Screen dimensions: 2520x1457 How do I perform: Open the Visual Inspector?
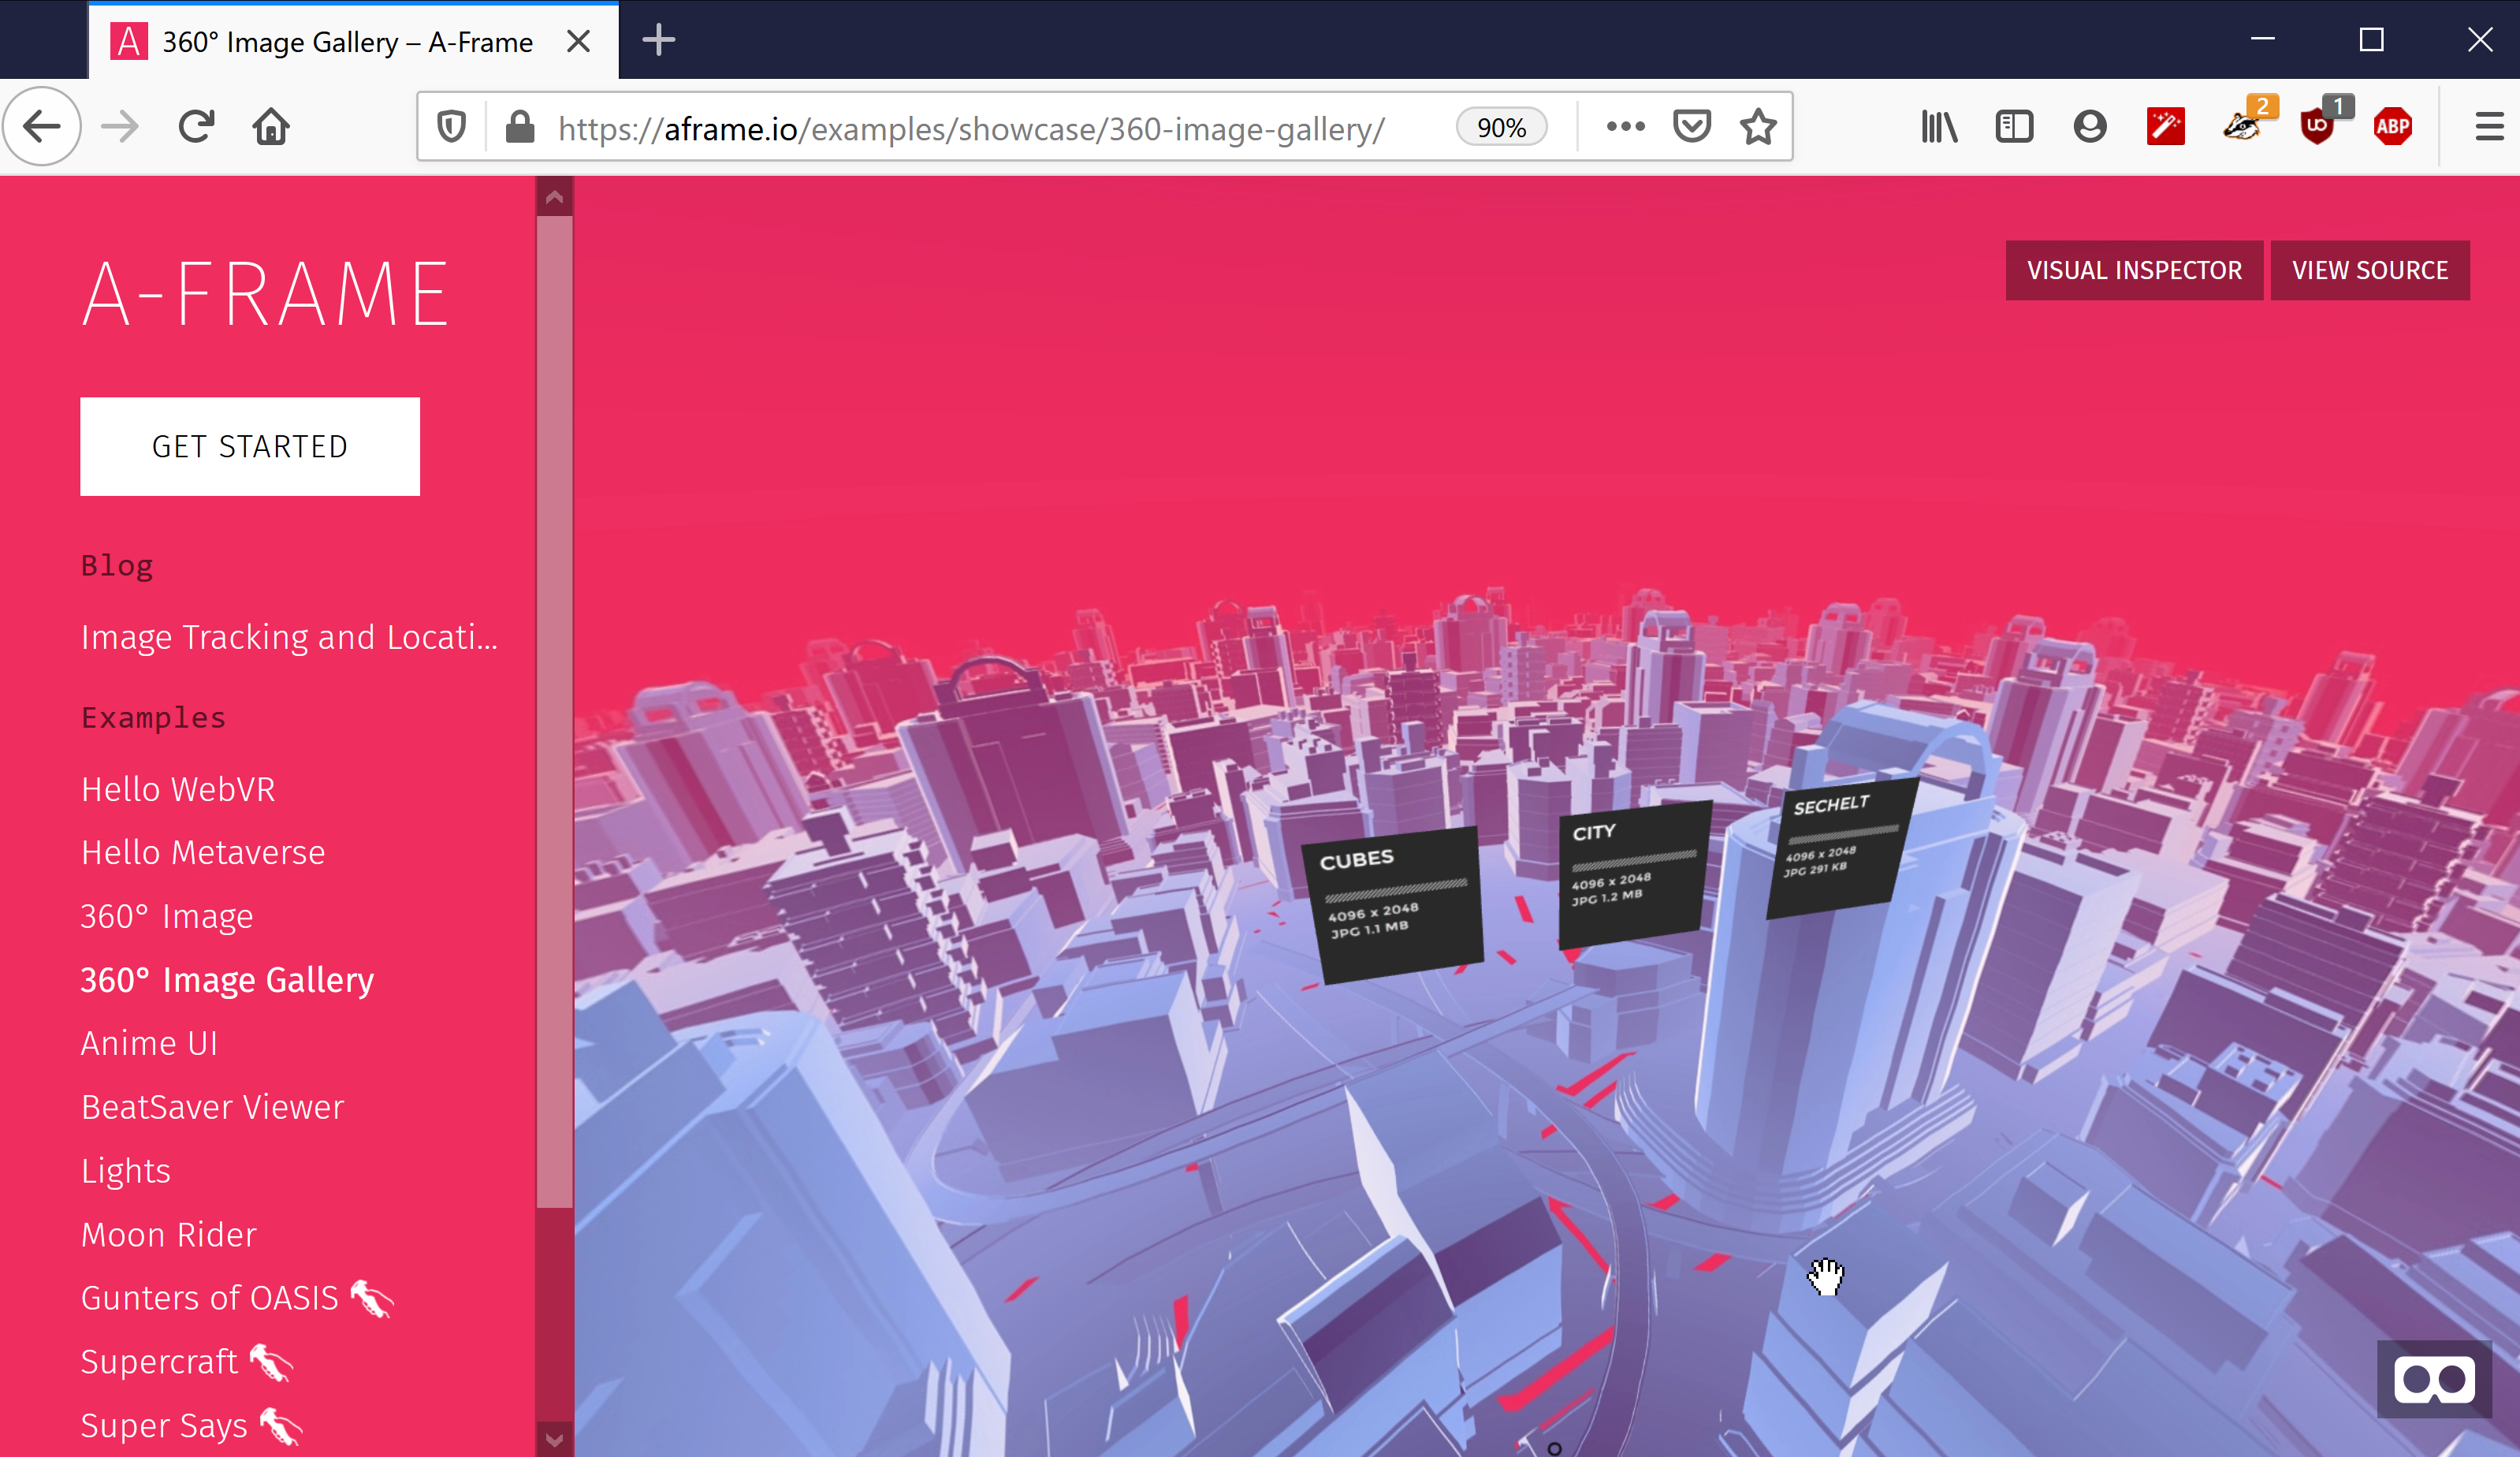click(2134, 270)
